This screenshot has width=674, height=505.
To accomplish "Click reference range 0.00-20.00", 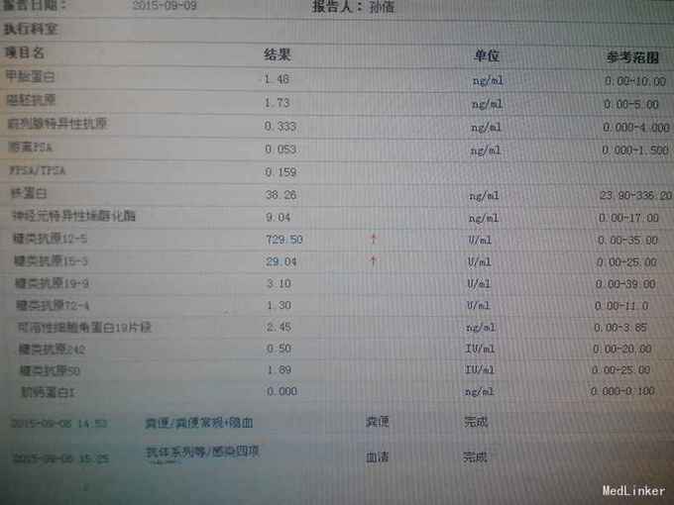I will pos(622,349).
